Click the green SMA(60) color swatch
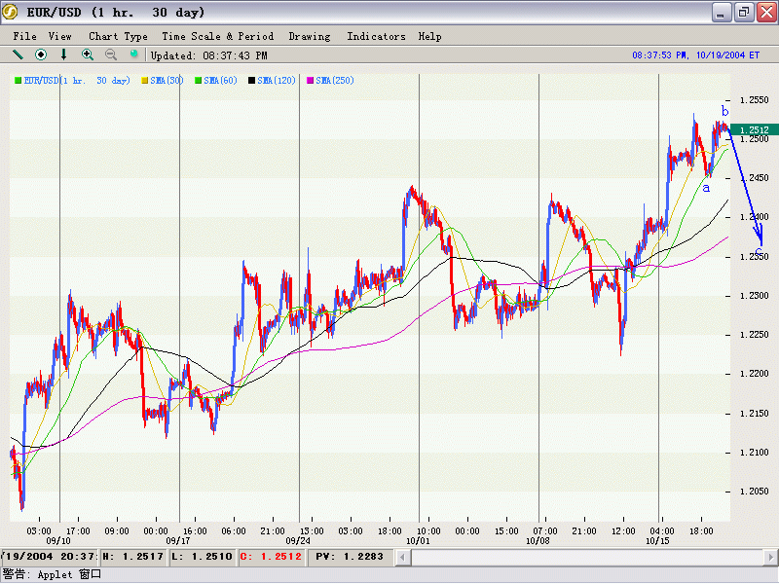The width and height of the screenshot is (779, 584). 199,81
